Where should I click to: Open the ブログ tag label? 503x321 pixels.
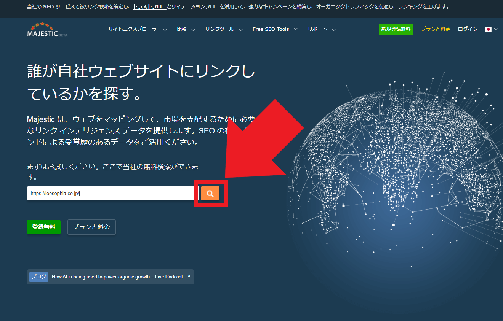point(38,277)
